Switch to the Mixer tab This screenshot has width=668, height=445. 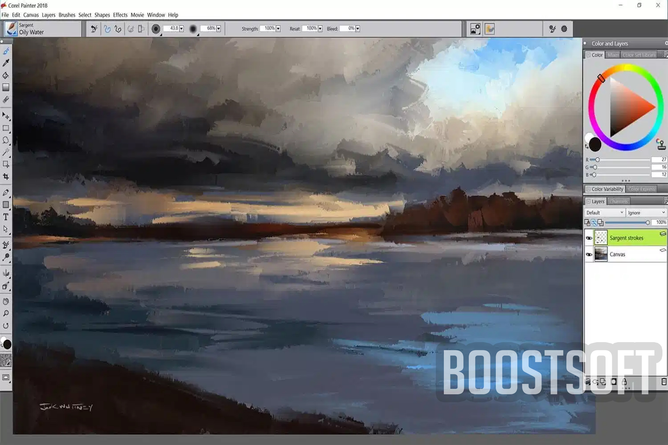613,55
